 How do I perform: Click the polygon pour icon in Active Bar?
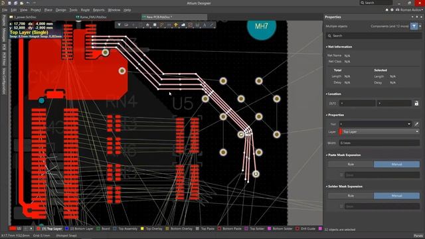click(183, 25)
